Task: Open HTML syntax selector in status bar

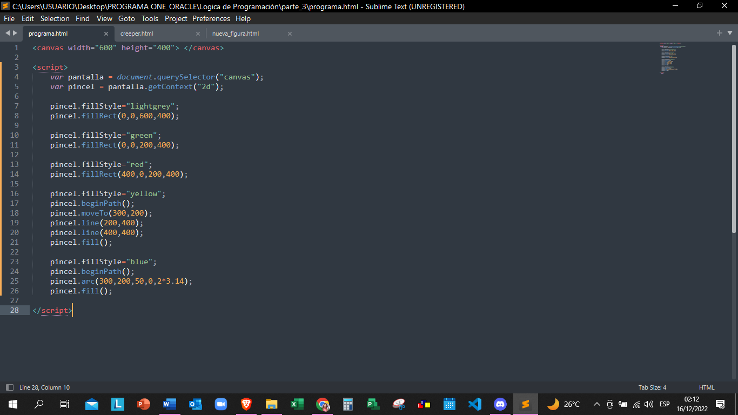Action: (707, 387)
